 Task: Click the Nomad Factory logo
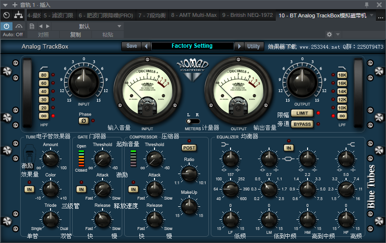point(193,70)
